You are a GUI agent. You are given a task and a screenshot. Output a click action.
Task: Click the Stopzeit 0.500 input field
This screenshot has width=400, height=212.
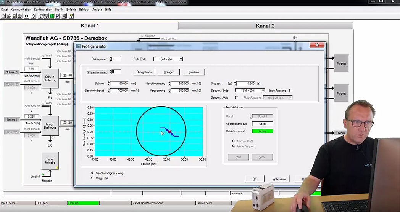coord(246,83)
